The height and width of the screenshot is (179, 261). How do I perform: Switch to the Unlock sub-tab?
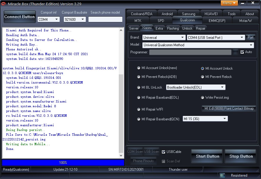pyautogui.click(x=187, y=28)
